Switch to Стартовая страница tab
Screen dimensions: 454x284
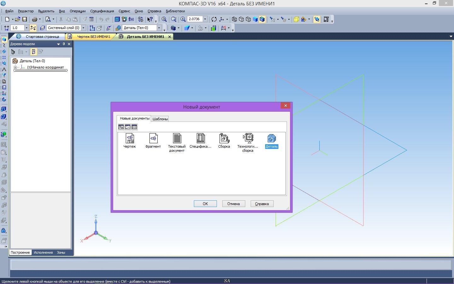42,37
